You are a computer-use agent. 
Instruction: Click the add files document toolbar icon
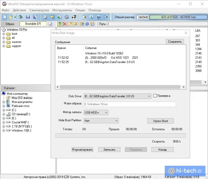click(x=84, y=17)
